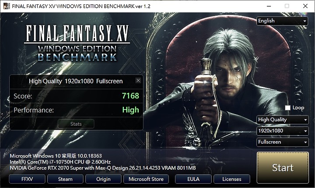This screenshot has width=315, height=188.
Task: Minimize the benchmark window
Action: pyautogui.click(x=269, y=6)
